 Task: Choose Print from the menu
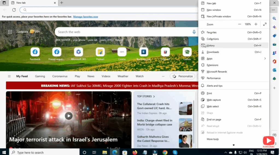(x=234, y=93)
